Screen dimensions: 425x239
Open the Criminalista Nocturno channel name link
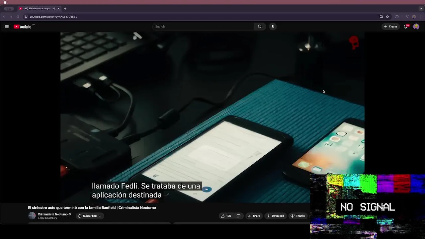click(52, 214)
